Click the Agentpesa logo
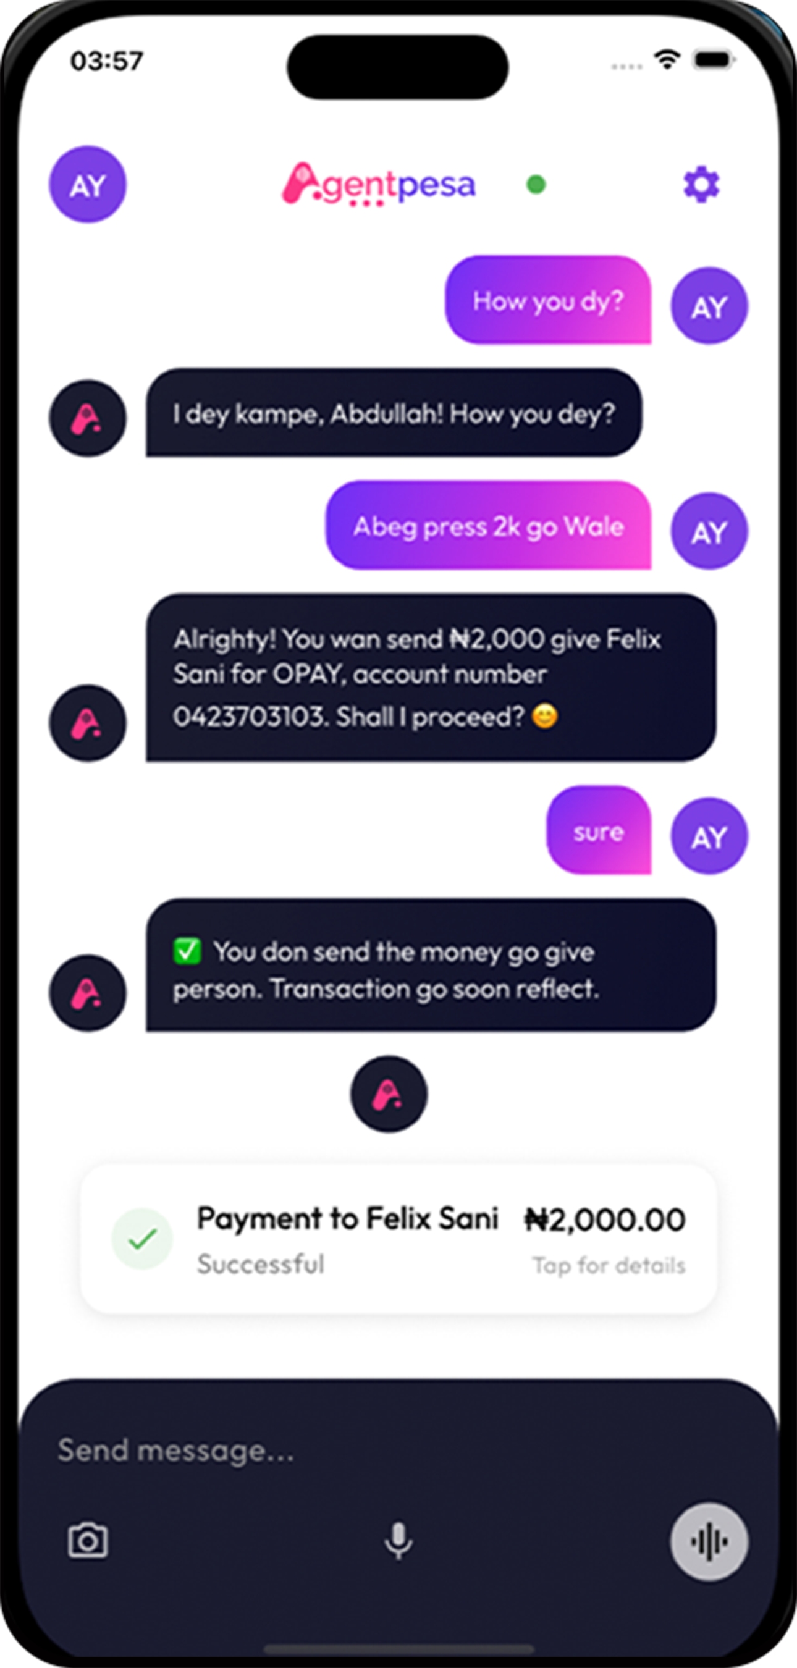This screenshot has width=797, height=1668. 379,184
